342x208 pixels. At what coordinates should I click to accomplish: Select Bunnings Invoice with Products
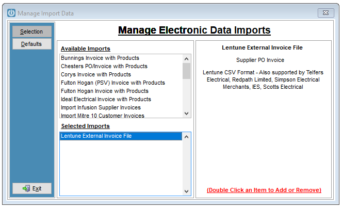point(121,58)
